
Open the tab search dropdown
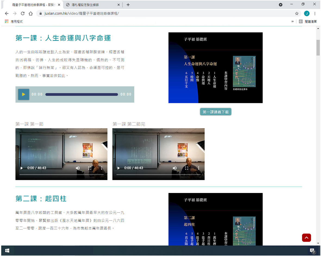coord(281,5)
